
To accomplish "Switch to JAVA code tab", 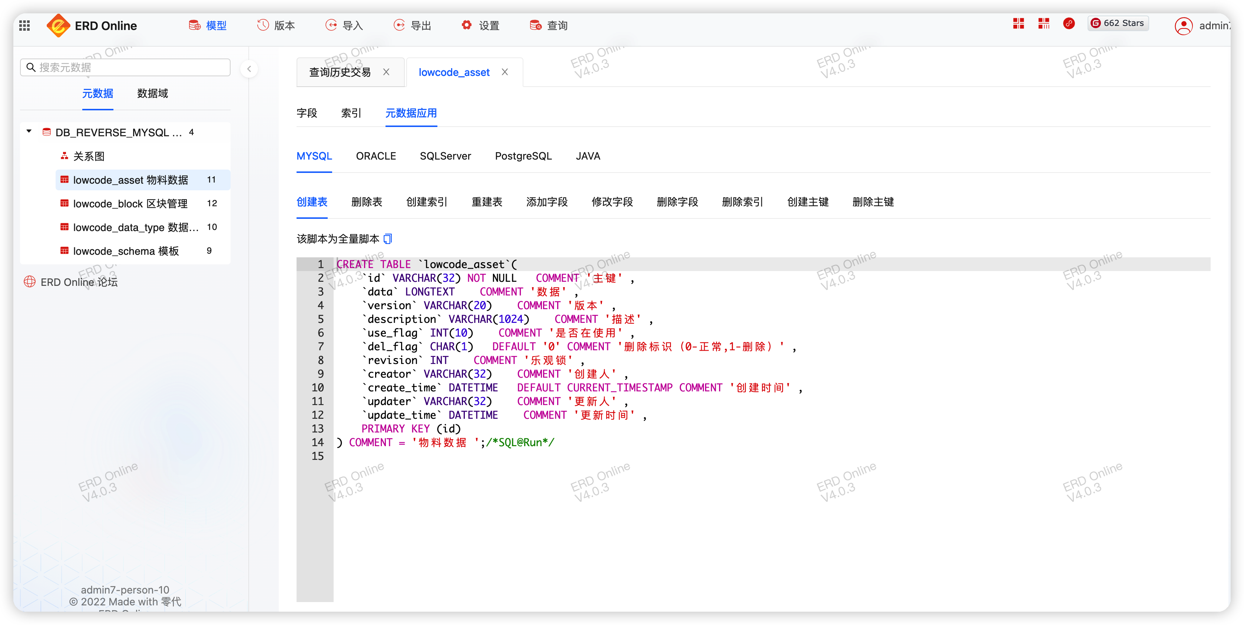I will tap(588, 156).
